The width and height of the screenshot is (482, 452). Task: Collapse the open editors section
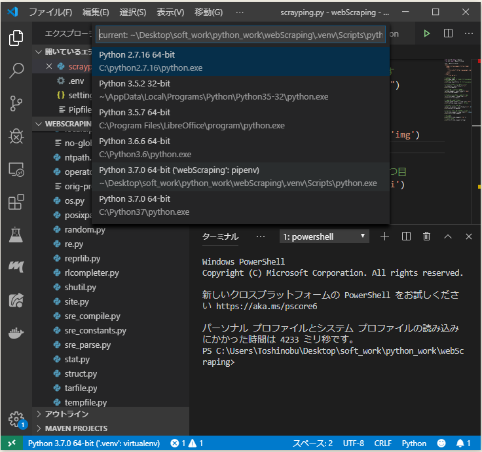tap(39, 52)
